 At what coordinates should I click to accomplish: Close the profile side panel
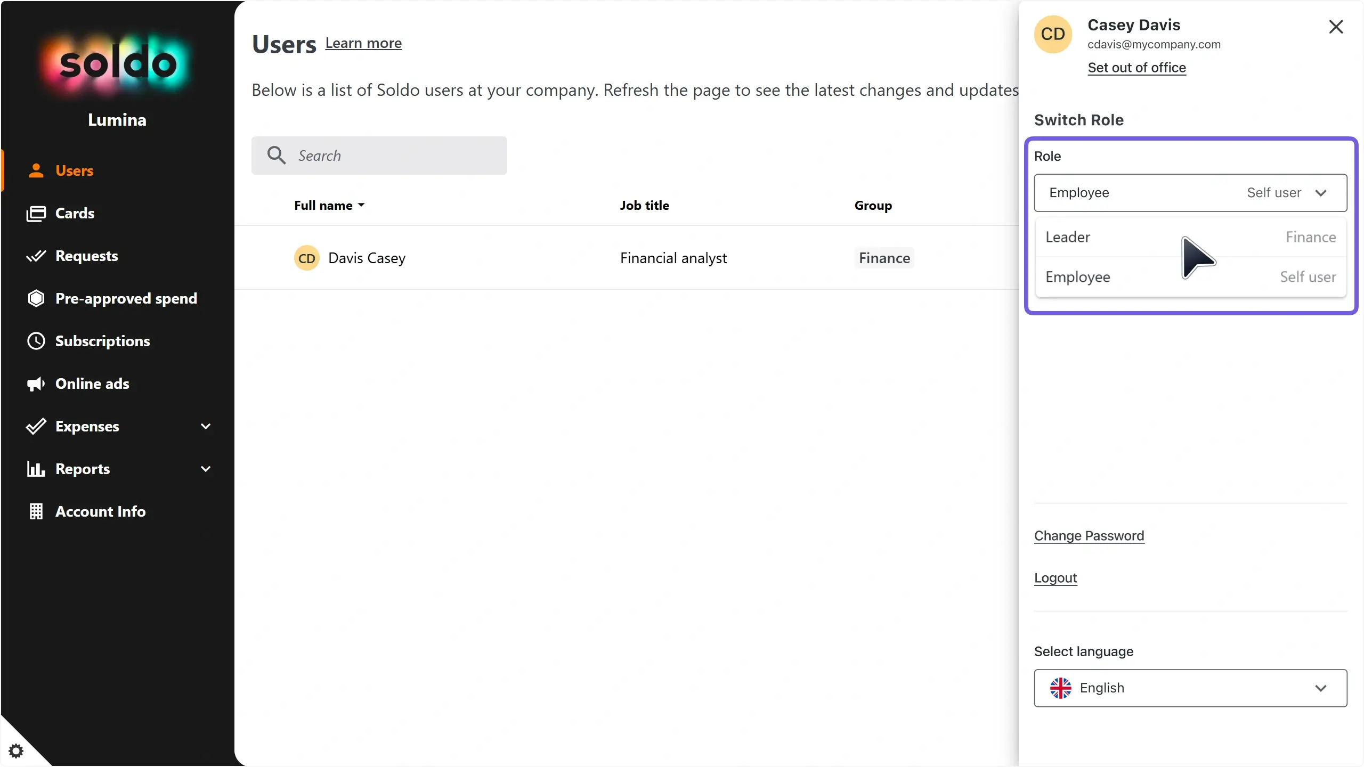pyautogui.click(x=1336, y=27)
